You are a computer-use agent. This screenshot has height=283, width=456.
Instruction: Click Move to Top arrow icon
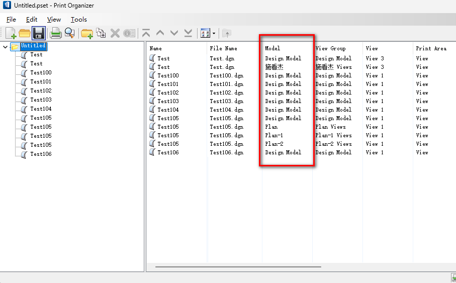tap(146, 33)
